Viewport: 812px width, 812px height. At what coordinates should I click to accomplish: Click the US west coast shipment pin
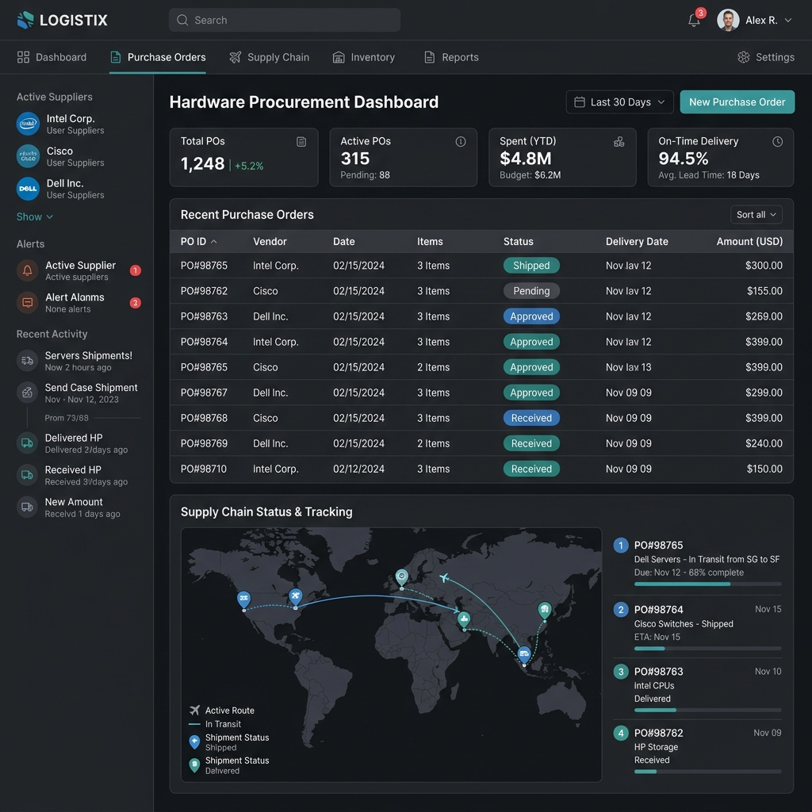coord(244,599)
